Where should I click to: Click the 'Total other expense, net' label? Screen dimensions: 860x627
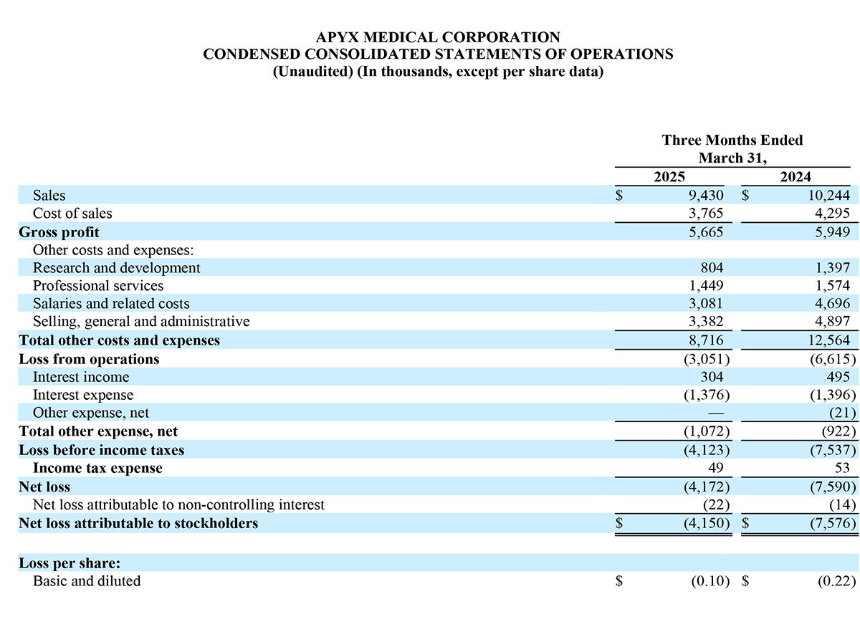[98, 431]
